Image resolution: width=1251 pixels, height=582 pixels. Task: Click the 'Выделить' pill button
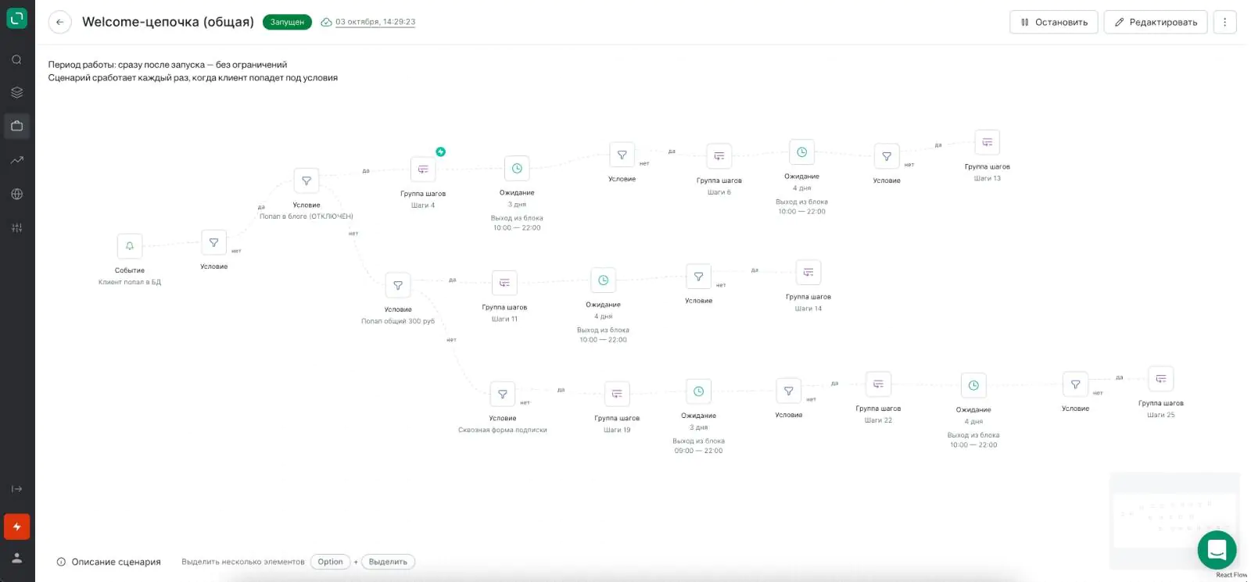point(388,562)
